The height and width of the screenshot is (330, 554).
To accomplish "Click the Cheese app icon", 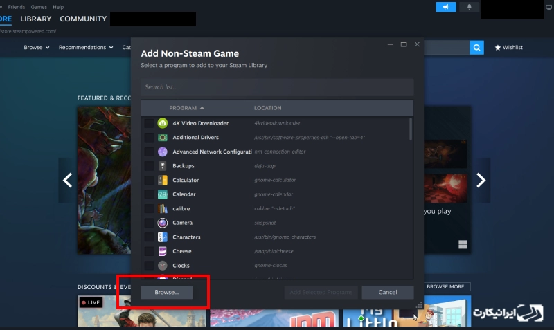I will click(x=162, y=251).
